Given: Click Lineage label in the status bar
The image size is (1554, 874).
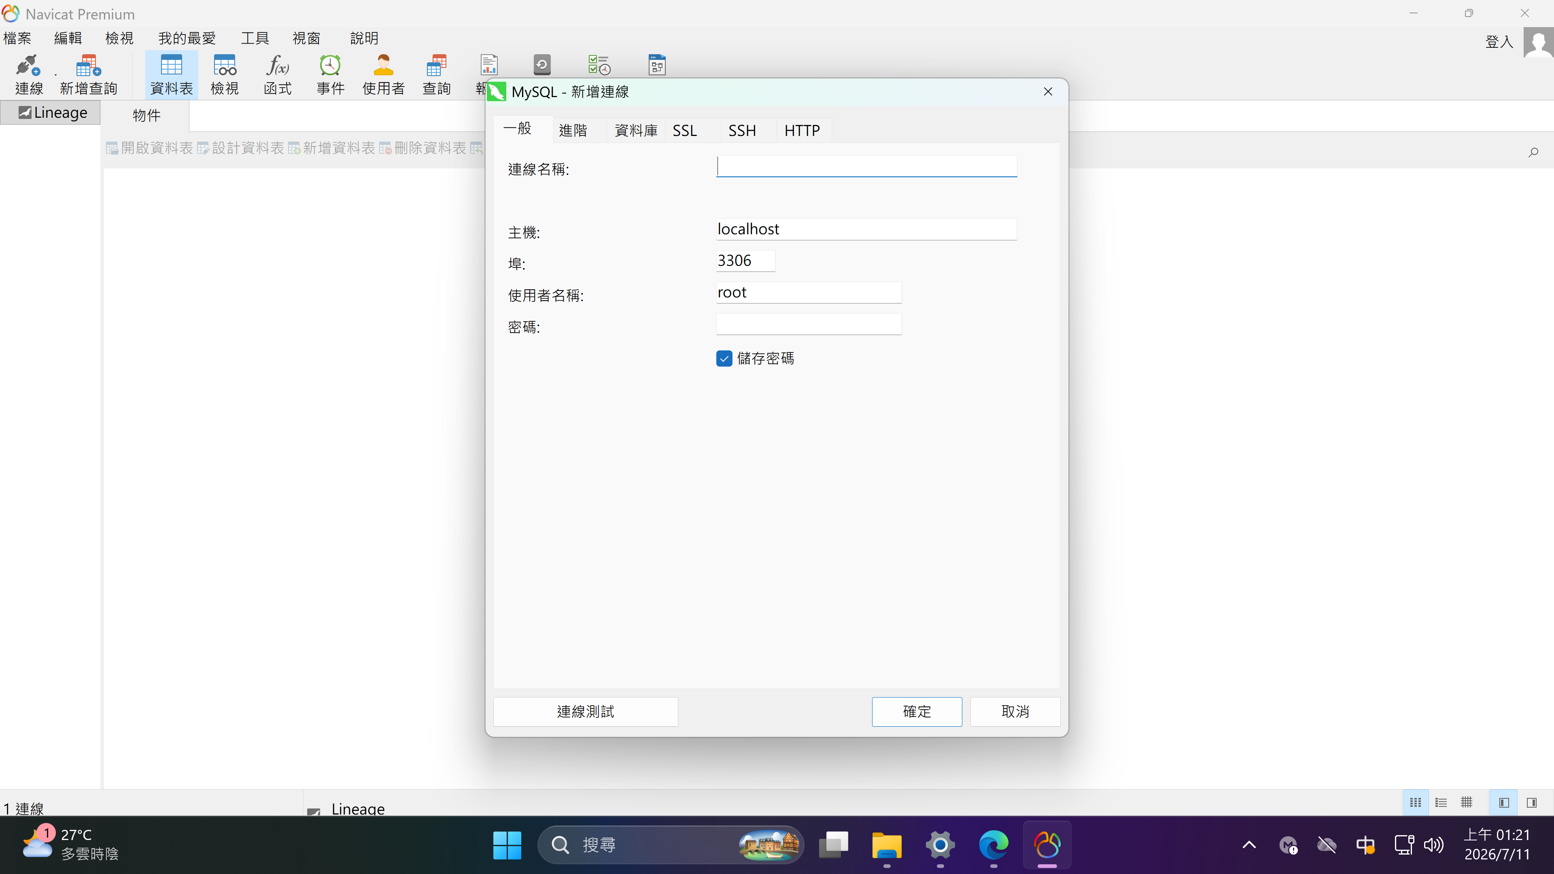Looking at the screenshot, I should (358, 808).
